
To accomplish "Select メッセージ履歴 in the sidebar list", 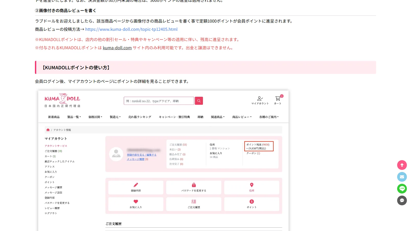I will (53, 187).
